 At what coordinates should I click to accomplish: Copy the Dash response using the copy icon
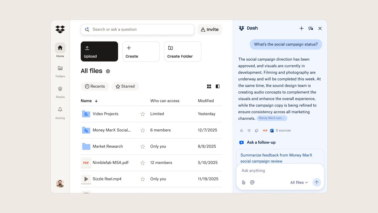(x=256, y=130)
